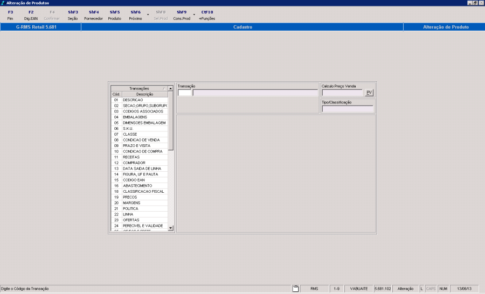
Task: Select transaction 18 CLASSIFICACAO FISCAL
Action: coord(139,191)
